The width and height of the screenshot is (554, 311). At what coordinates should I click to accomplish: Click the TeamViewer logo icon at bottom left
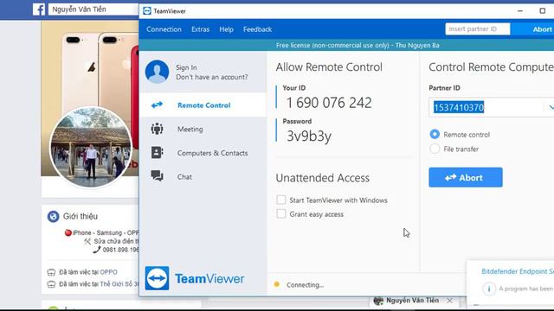[157, 278]
